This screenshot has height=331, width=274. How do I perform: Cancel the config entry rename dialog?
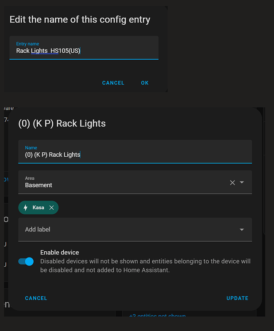pyautogui.click(x=113, y=83)
